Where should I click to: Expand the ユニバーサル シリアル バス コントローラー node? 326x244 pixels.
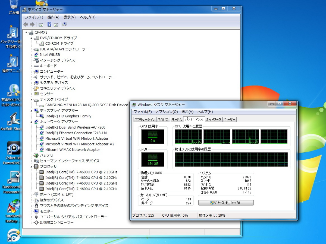(32, 217)
